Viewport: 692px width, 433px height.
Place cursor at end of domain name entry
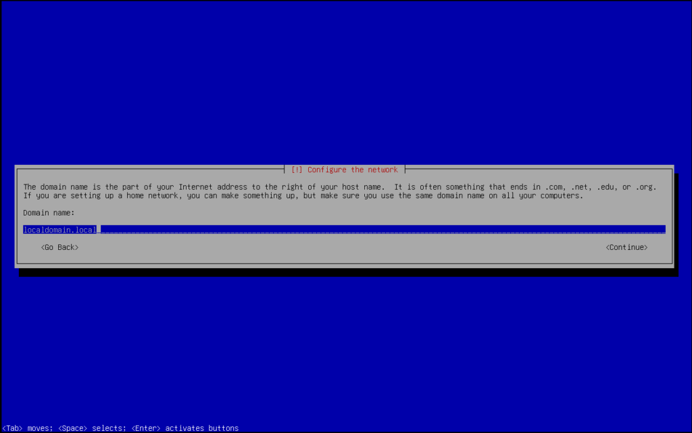(98, 229)
